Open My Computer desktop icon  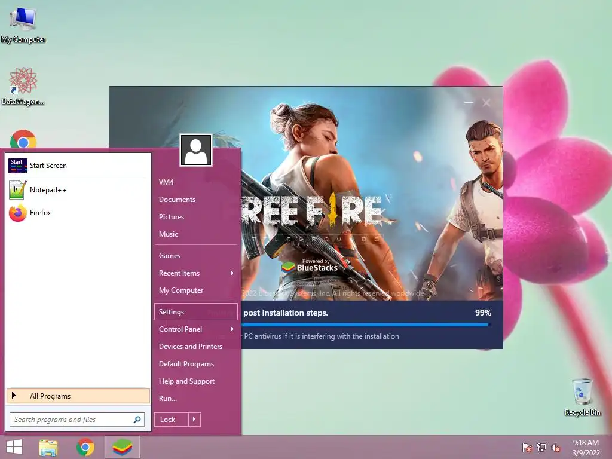click(23, 24)
